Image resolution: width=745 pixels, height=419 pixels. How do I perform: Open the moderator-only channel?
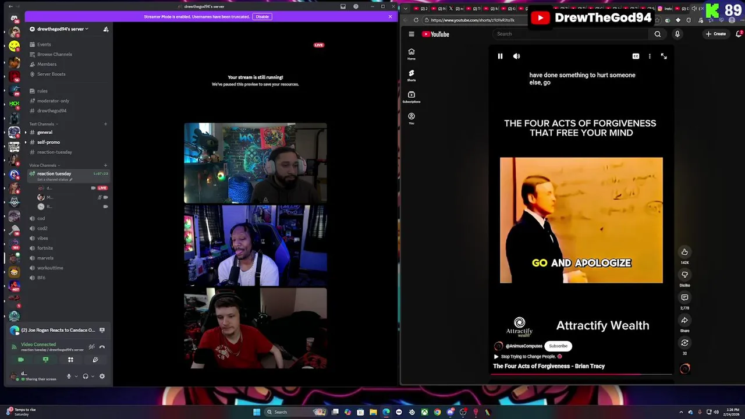point(53,101)
